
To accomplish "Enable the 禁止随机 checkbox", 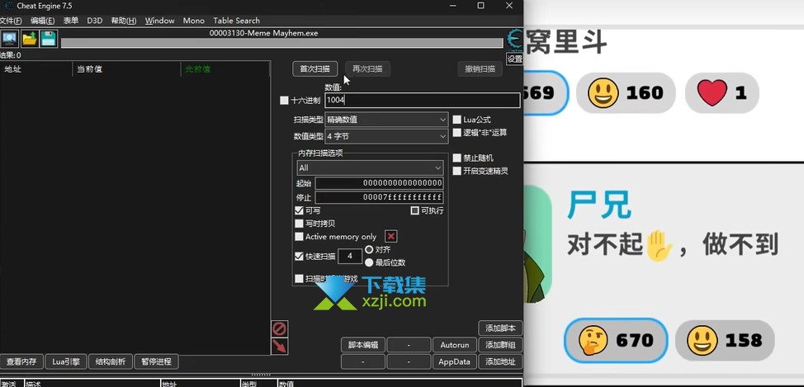I will tap(456, 158).
